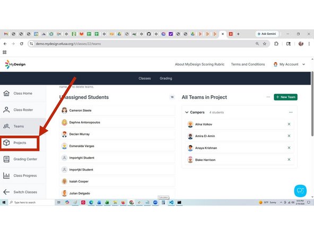The width and height of the screenshot is (314, 235).
Task: Remove Alina Volkov from Campers team
Action: pos(289,124)
